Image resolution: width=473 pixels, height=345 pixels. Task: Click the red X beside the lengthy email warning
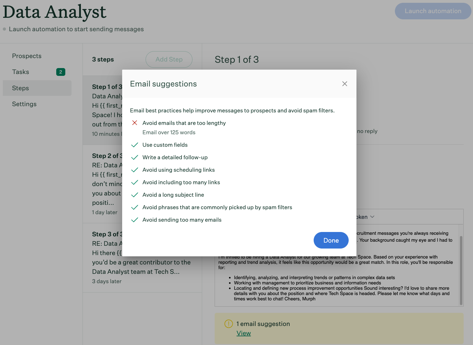135,123
